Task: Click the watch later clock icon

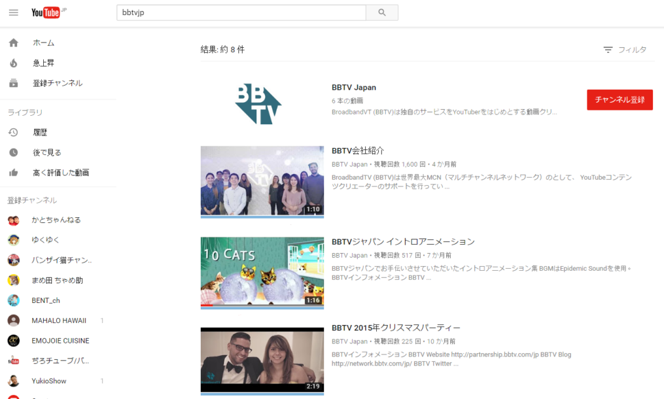Action: pyautogui.click(x=14, y=152)
